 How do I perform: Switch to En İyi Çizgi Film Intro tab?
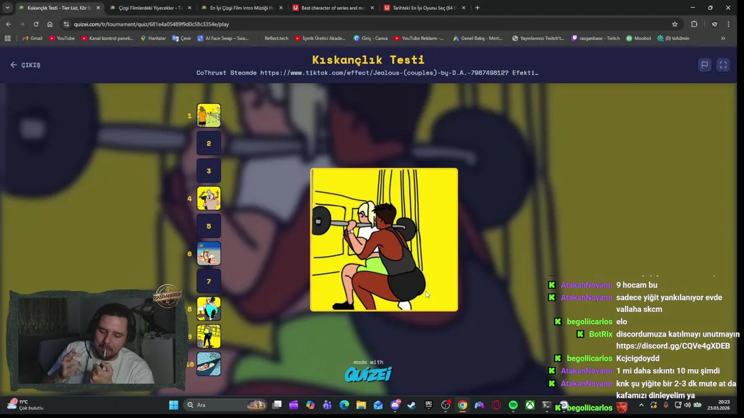[x=242, y=8]
